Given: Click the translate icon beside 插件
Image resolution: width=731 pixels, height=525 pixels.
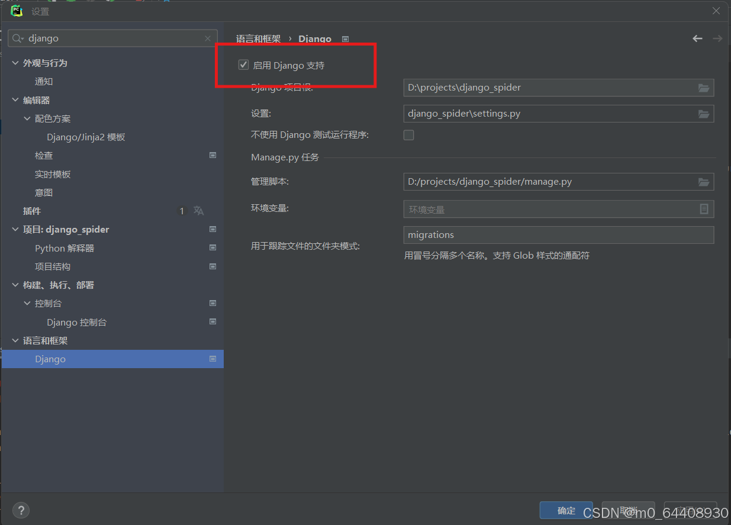Looking at the screenshot, I should point(199,211).
